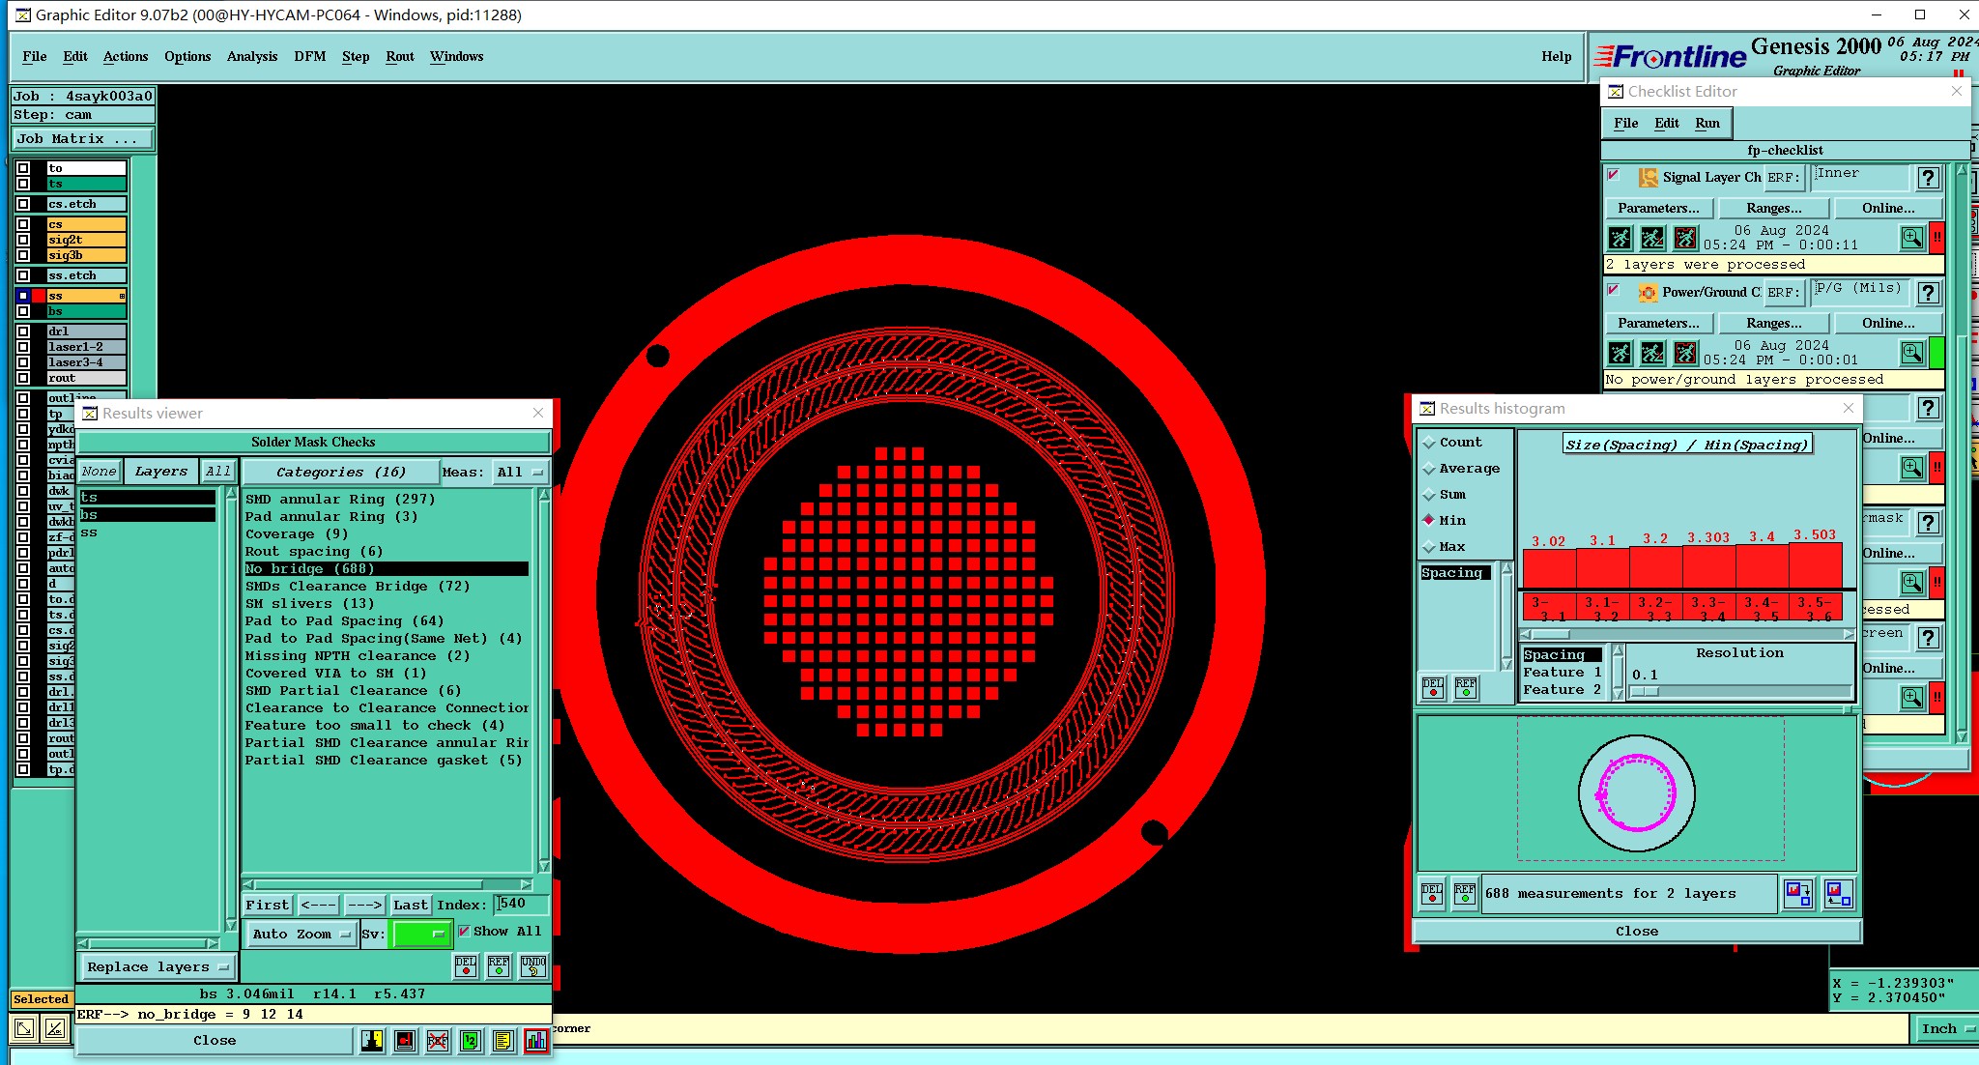This screenshot has width=1979, height=1065.
Task: Click the Index input field
Action: (522, 904)
